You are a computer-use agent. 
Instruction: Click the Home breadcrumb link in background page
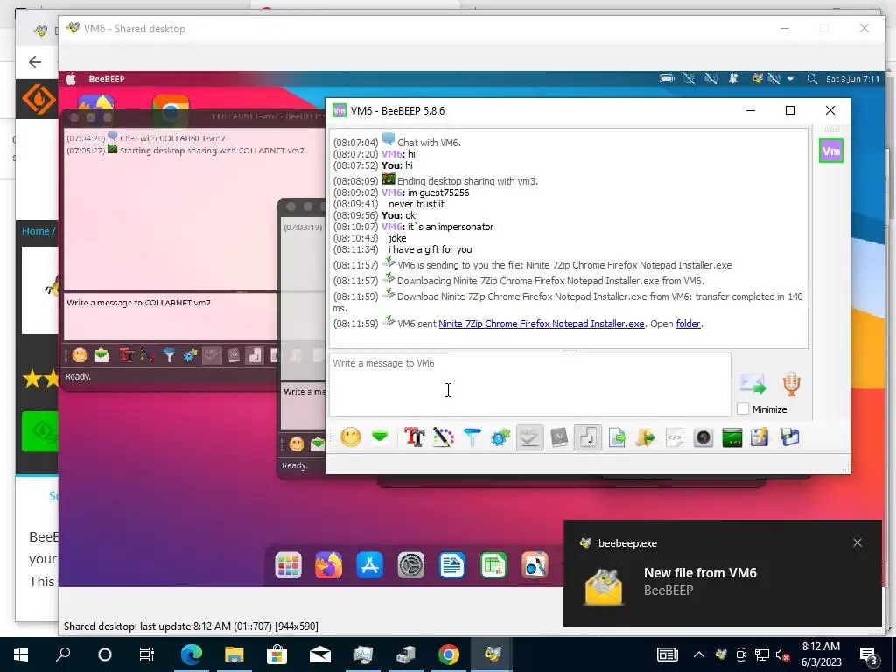tap(35, 231)
